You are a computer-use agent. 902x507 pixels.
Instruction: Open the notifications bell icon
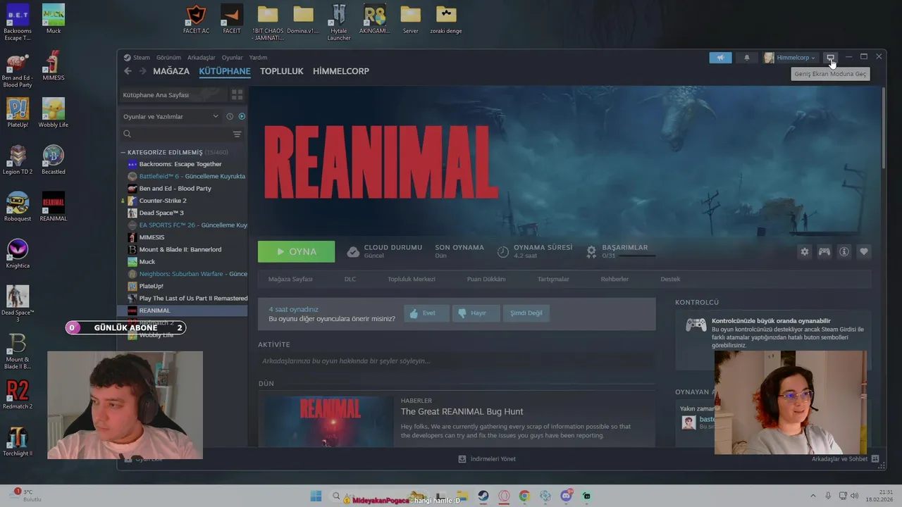pyautogui.click(x=747, y=58)
